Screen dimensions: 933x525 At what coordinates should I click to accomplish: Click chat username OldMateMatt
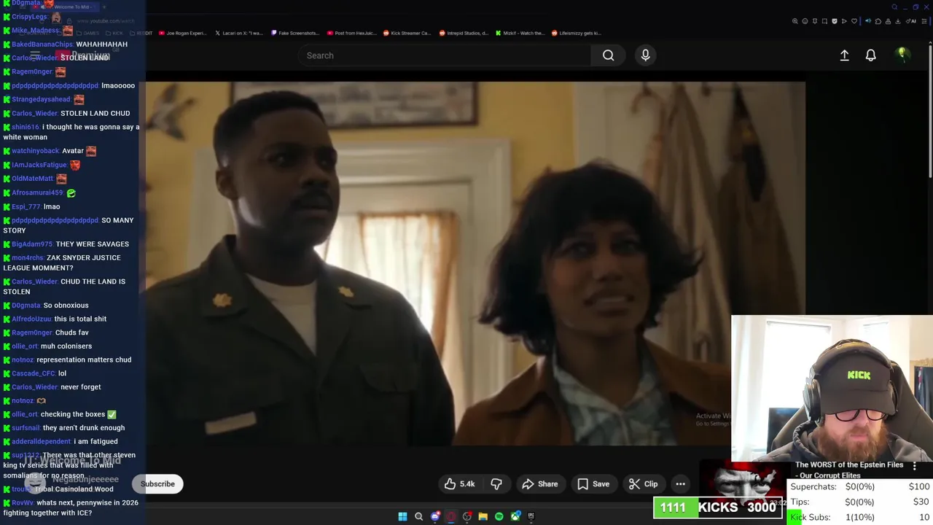coord(32,179)
